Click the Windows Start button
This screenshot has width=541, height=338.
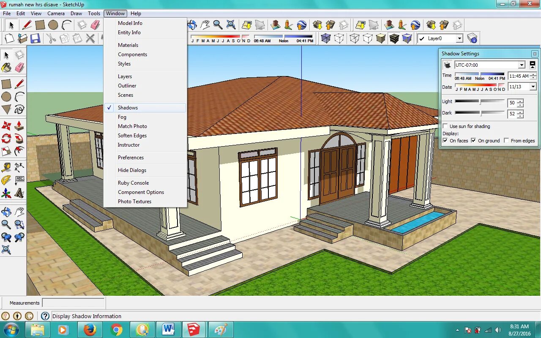11,330
